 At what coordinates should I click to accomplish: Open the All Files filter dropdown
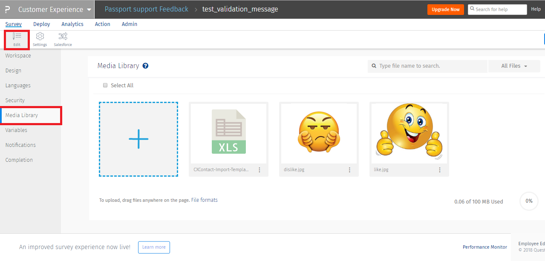(x=514, y=66)
